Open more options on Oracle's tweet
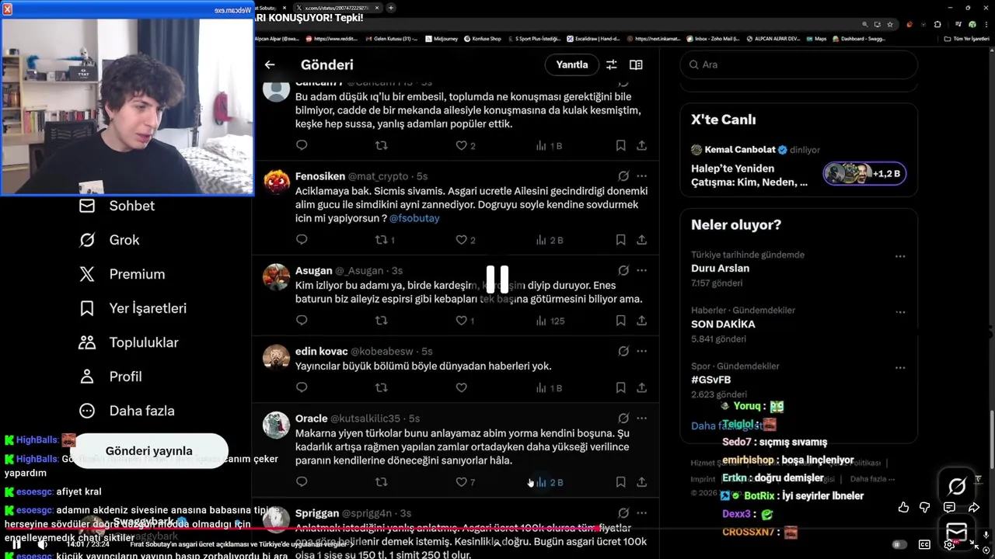Image resolution: width=995 pixels, height=559 pixels. [x=641, y=418]
